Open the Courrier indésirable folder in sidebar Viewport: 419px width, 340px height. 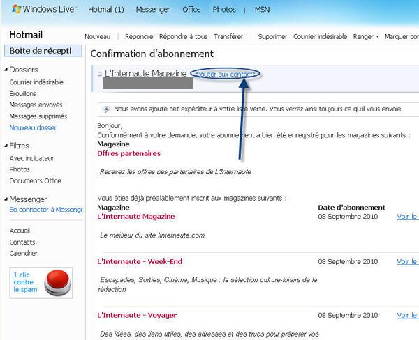36,82
